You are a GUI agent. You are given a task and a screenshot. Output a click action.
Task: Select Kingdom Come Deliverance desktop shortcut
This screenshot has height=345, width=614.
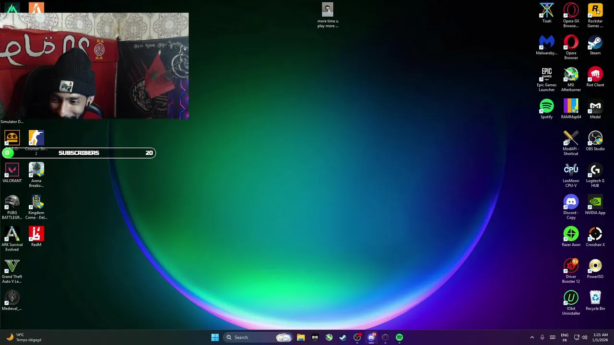click(x=36, y=207)
